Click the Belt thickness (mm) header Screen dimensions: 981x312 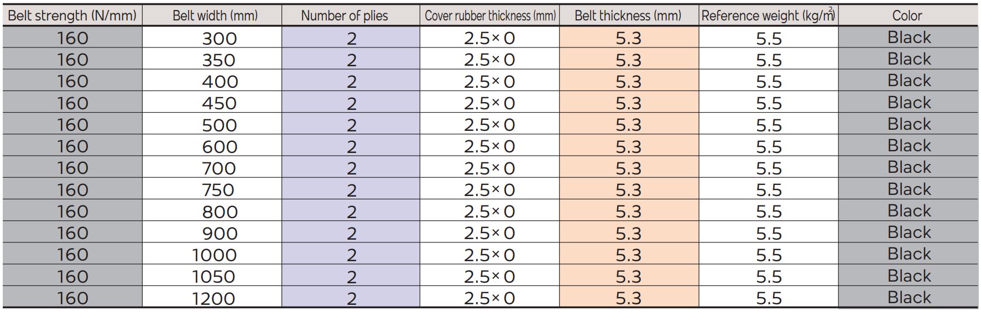tap(629, 15)
